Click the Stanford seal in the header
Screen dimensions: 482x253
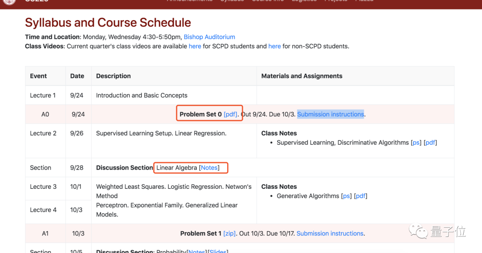[9, 1]
